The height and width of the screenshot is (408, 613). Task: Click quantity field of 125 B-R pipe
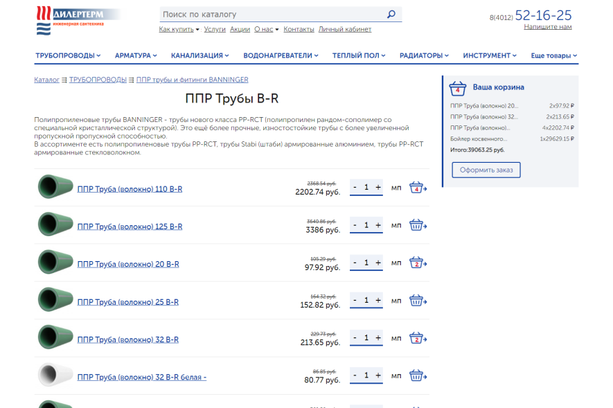pyautogui.click(x=366, y=225)
